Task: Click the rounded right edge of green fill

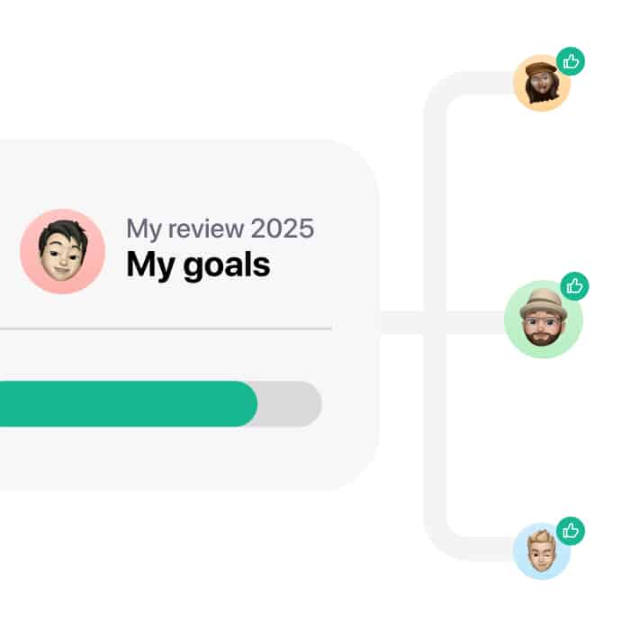Action: click(x=249, y=404)
